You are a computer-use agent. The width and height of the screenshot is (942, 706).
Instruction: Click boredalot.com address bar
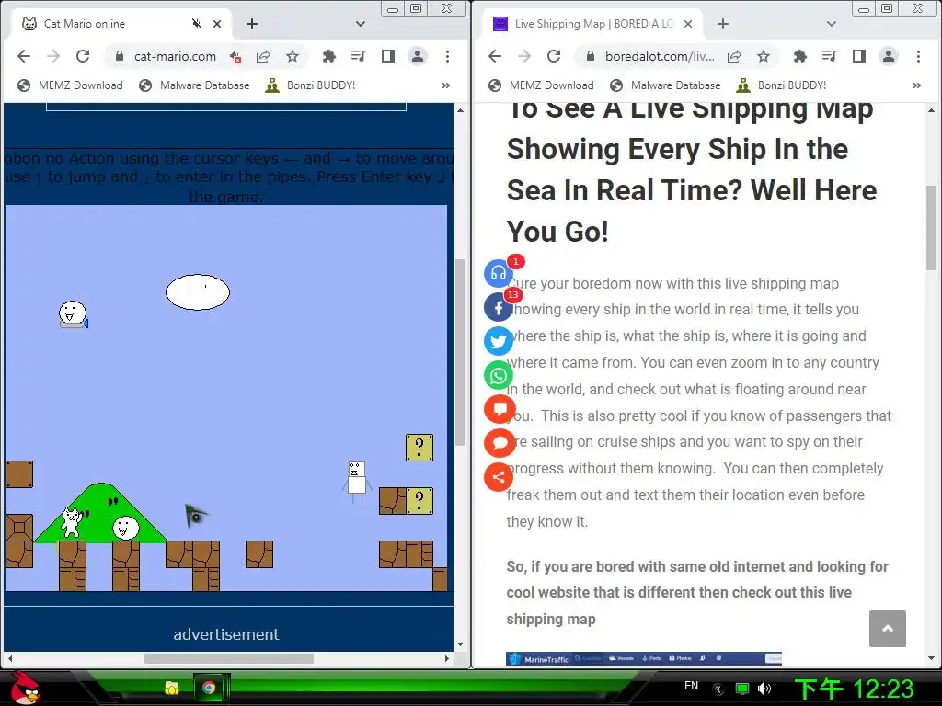point(660,56)
